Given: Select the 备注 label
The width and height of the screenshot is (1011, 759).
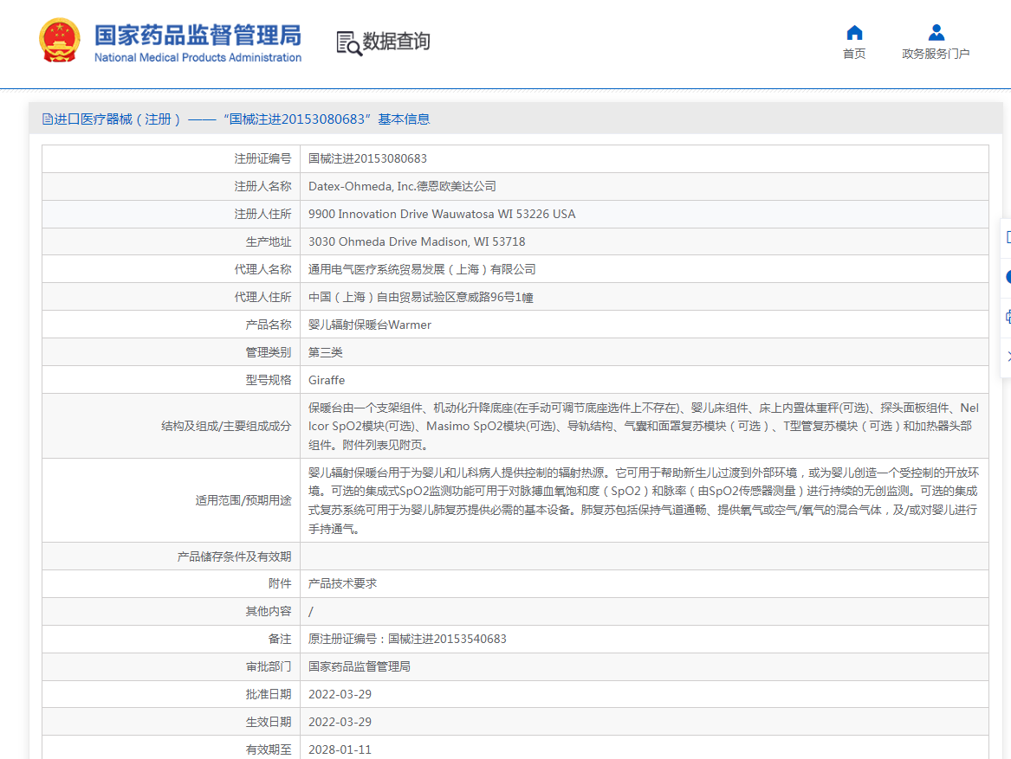Looking at the screenshot, I should click(x=280, y=640).
